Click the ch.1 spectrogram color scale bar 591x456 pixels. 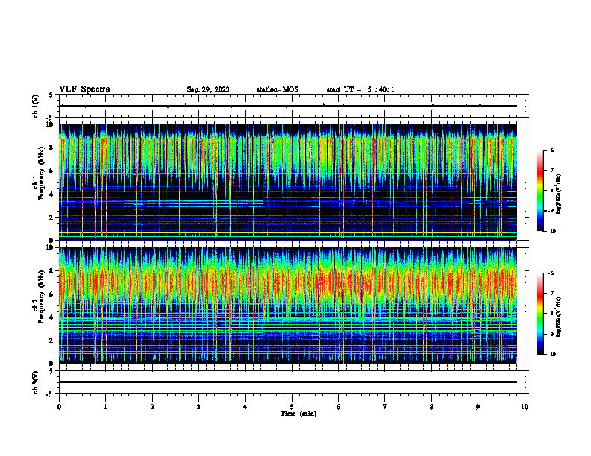(x=540, y=191)
